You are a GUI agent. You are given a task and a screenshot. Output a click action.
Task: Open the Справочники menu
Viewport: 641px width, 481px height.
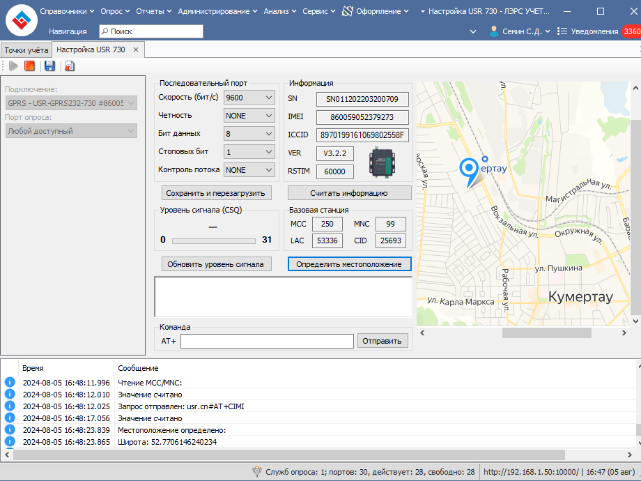[68, 11]
